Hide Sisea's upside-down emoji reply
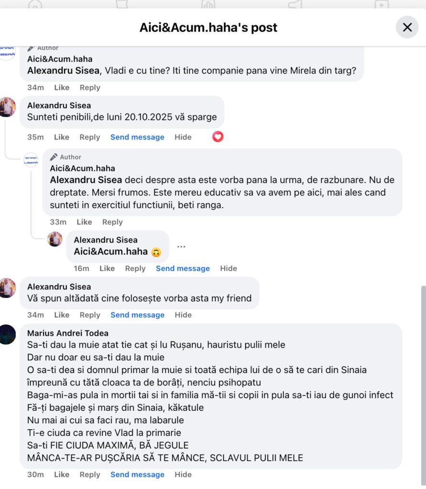The image size is (426, 489). (x=229, y=268)
